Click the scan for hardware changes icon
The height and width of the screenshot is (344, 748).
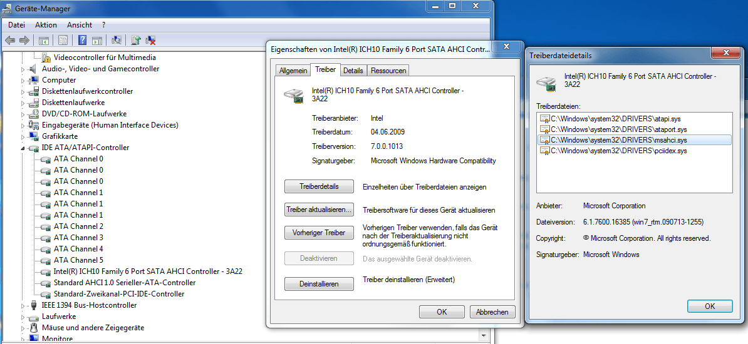point(117,41)
